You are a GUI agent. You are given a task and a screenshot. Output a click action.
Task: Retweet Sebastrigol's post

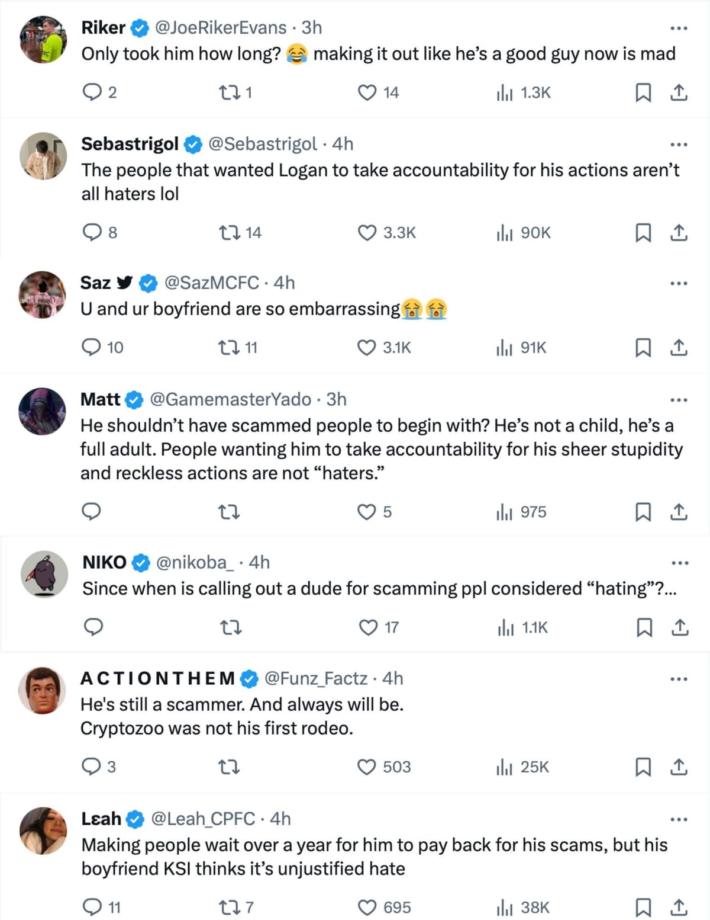click(229, 232)
